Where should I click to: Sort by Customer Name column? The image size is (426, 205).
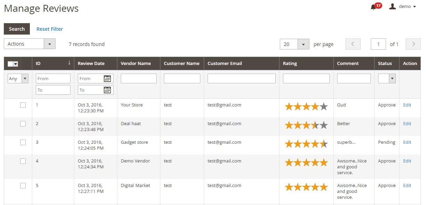click(x=182, y=64)
